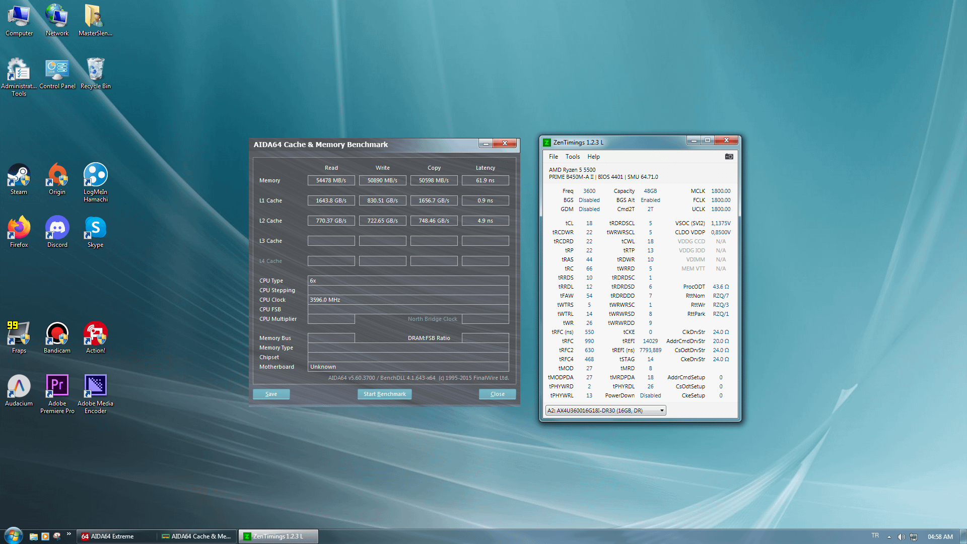
Task: Click the CPU Type field showing 6x
Action: click(408, 281)
